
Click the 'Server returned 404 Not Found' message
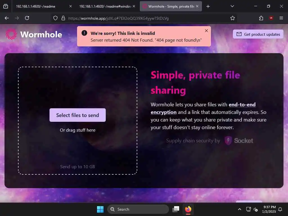pyautogui.click(x=146, y=40)
